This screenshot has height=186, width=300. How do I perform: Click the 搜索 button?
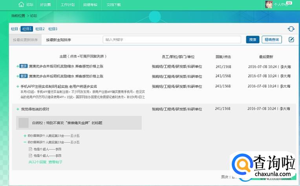252,40
